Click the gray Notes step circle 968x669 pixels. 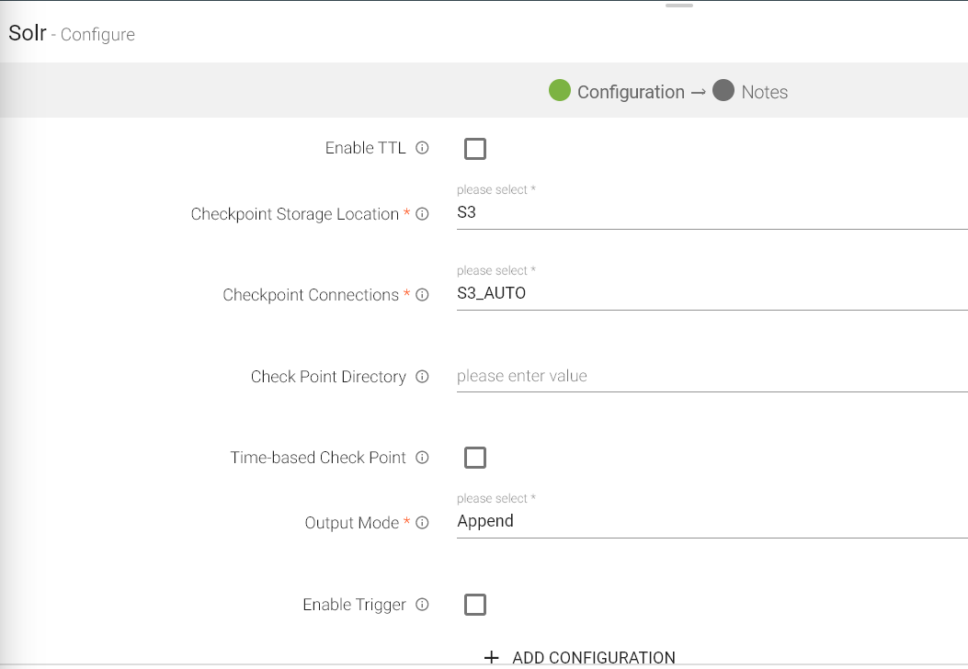pyautogui.click(x=723, y=91)
